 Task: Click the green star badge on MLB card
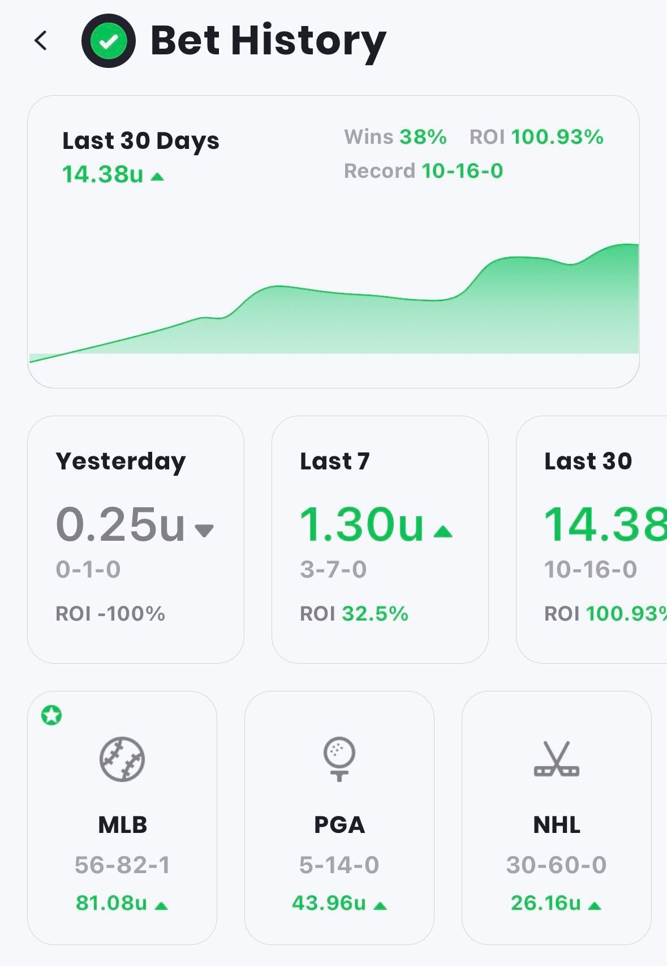click(51, 715)
